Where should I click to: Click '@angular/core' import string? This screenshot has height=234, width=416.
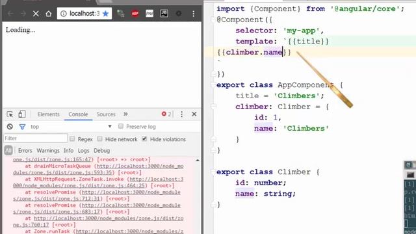tap(365, 8)
